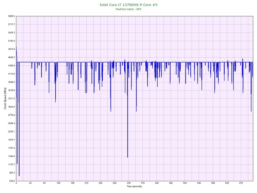Click the y-axis value 3311.5
The height and width of the screenshot is (193, 257).
[x=12, y=99]
